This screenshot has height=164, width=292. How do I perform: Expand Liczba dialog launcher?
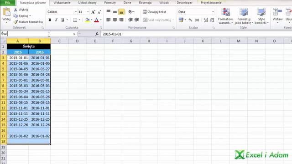[x=214, y=28]
